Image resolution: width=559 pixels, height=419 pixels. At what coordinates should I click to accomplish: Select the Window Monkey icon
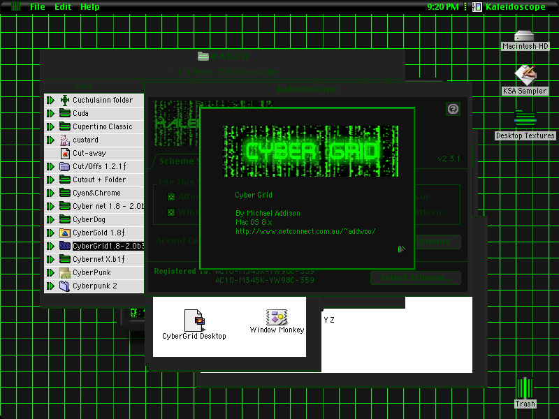click(x=277, y=317)
